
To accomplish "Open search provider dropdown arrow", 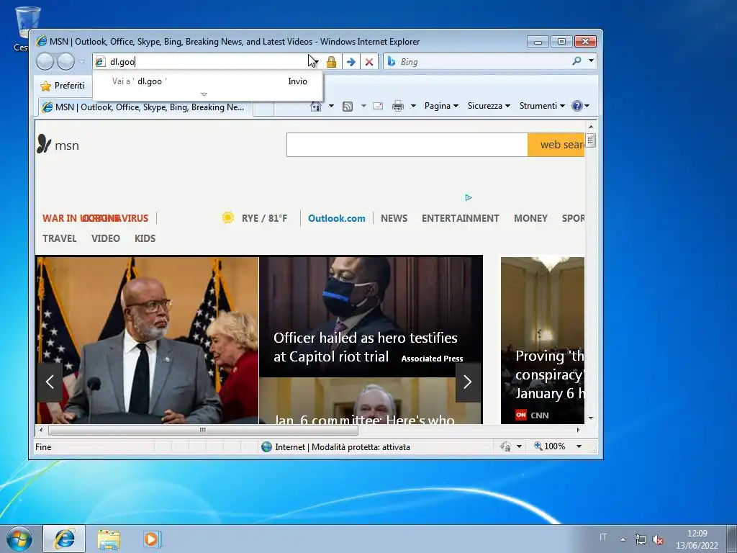I will [591, 60].
